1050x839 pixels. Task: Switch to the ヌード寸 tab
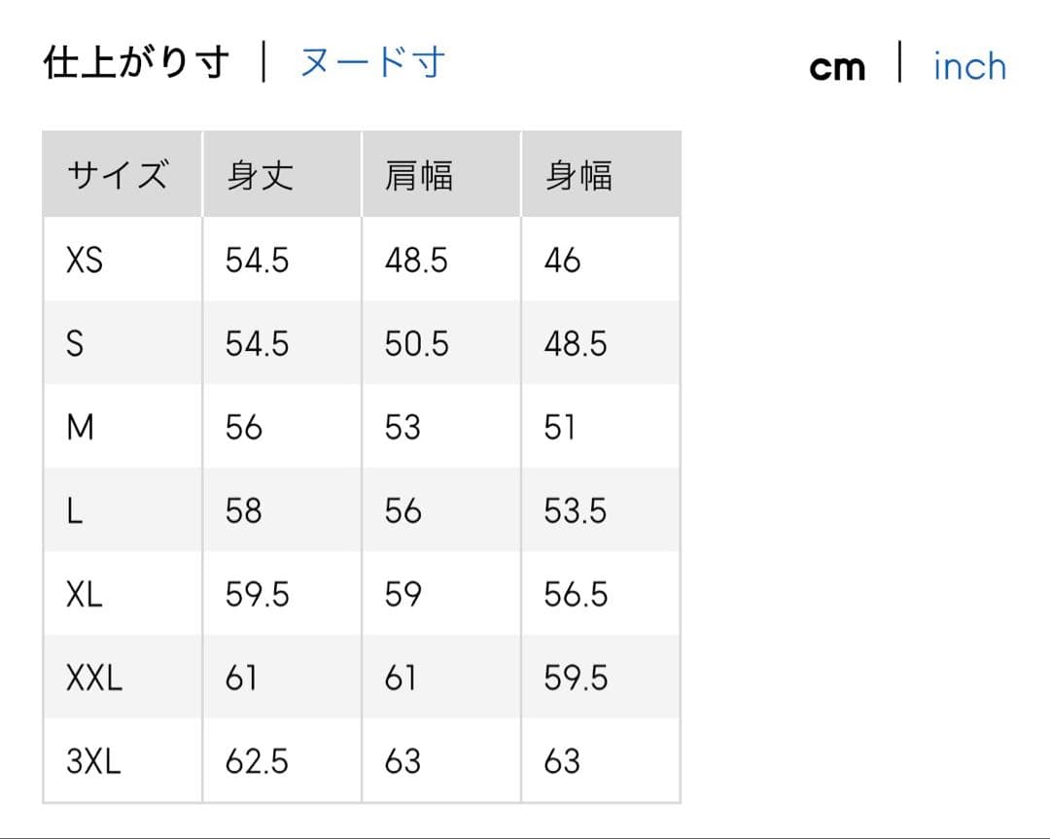[x=372, y=63]
